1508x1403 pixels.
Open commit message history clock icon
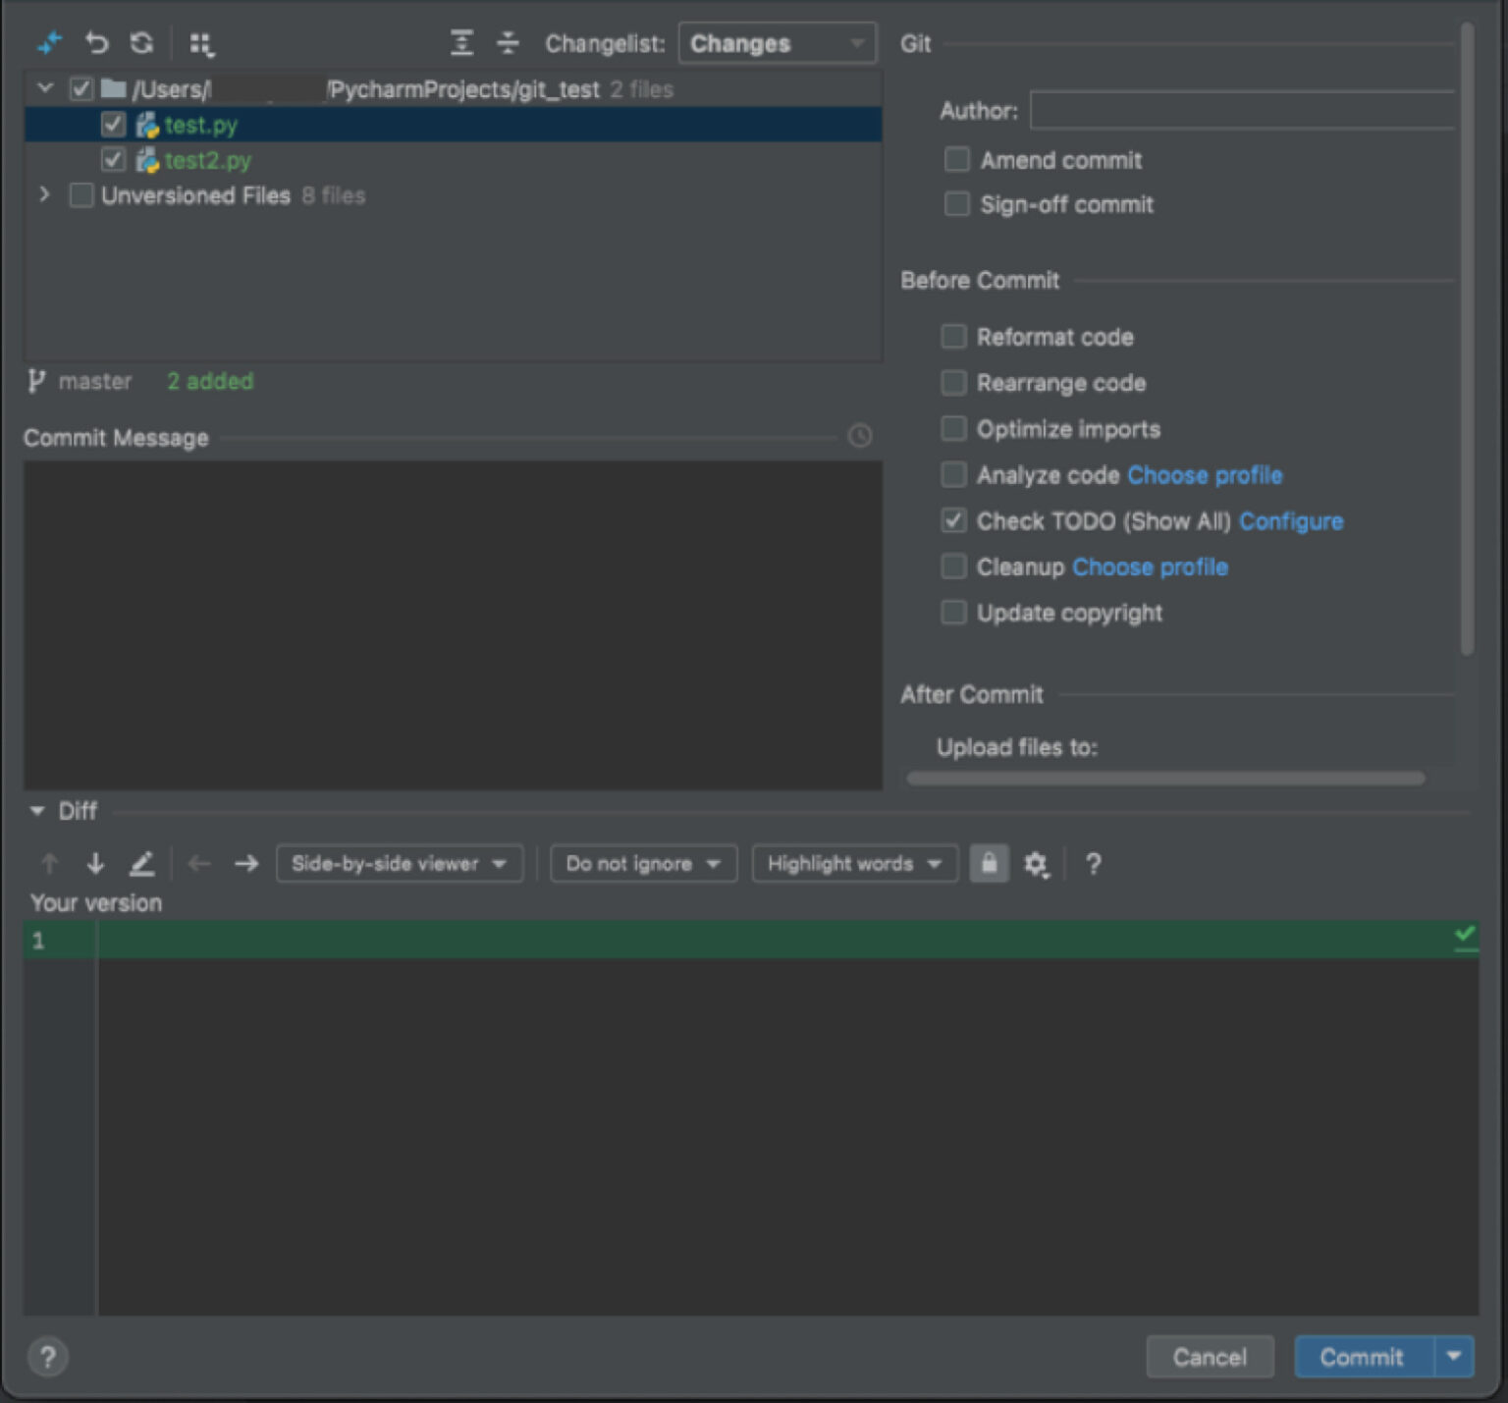(x=860, y=436)
